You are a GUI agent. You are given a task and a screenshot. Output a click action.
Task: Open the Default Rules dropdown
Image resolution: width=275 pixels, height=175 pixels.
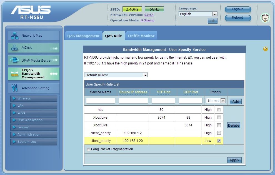[x=145, y=75]
